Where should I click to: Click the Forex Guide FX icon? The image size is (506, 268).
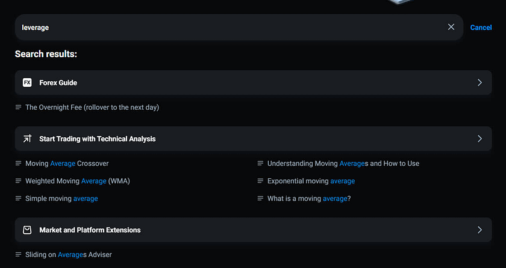pyautogui.click(x=27, y=83)
